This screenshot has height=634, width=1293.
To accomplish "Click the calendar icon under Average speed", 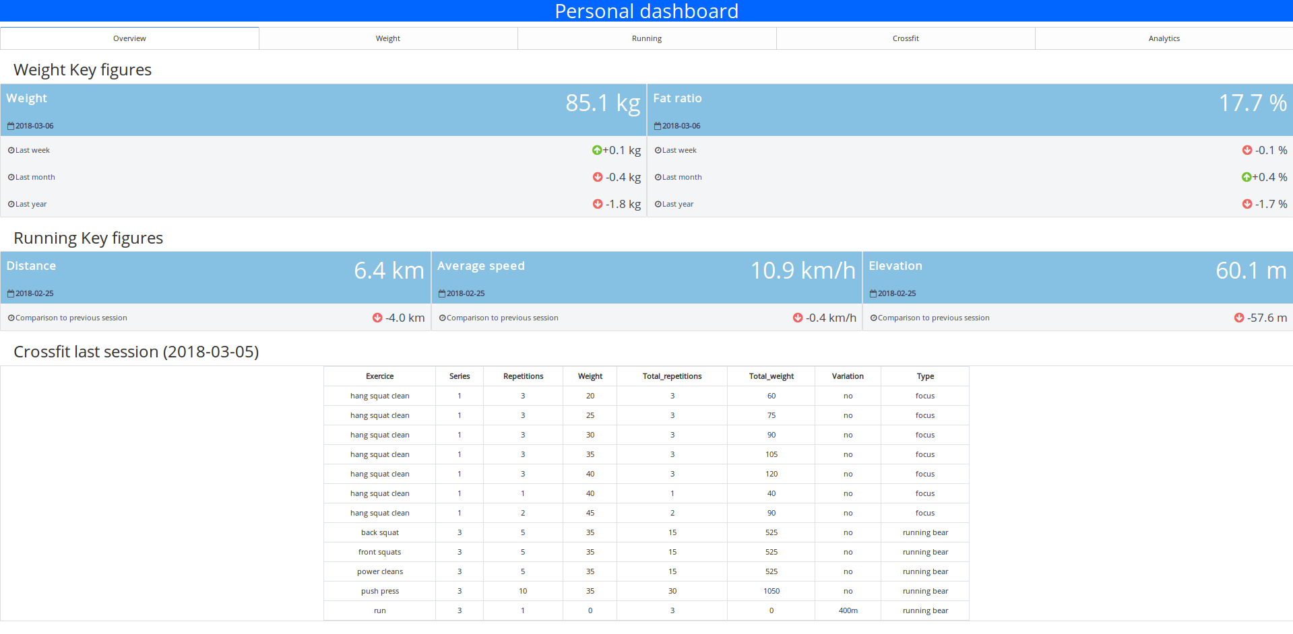I will [x=442, y=293].
